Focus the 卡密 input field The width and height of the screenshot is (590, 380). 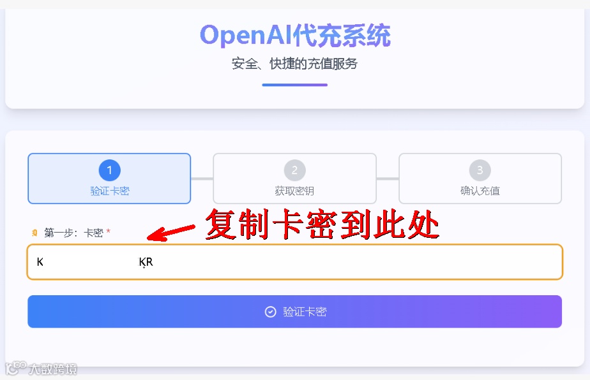coord(294,262)
